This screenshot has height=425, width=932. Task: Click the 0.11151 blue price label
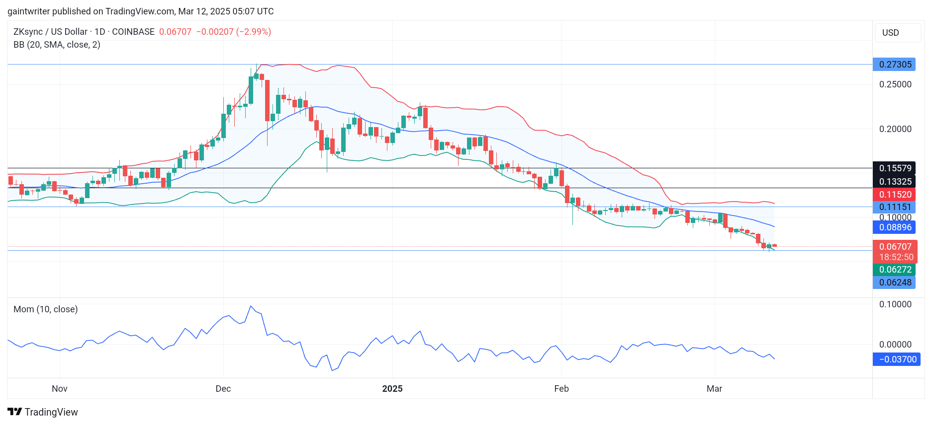click(894, 207)
